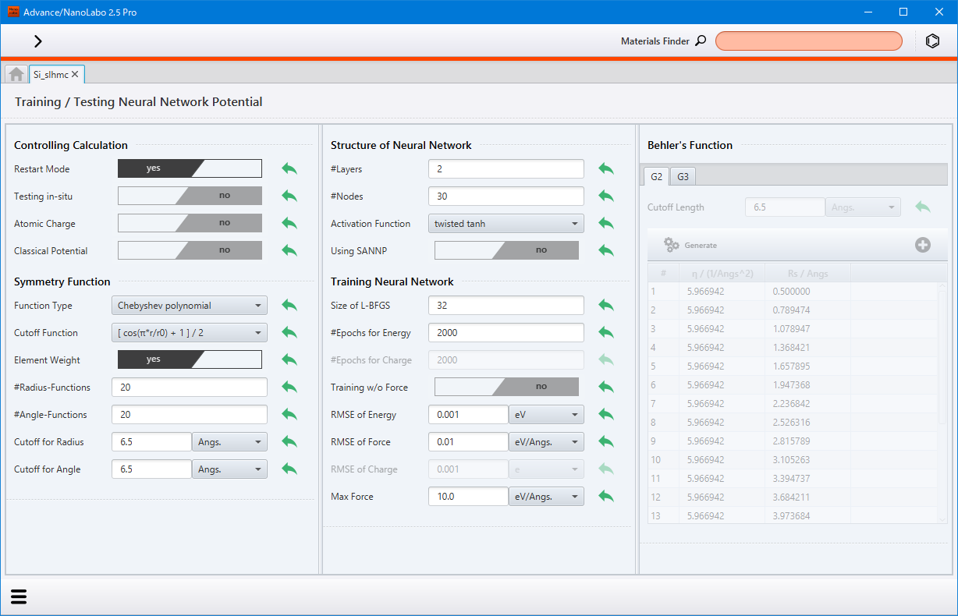This screenshot has width=958, height=616.
Task: Open Max Force unit dropdown
Action: tap(546, 496)
